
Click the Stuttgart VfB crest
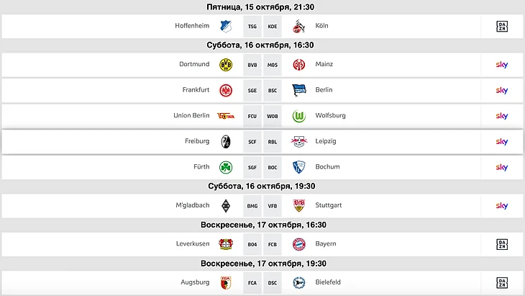(299, 206)
